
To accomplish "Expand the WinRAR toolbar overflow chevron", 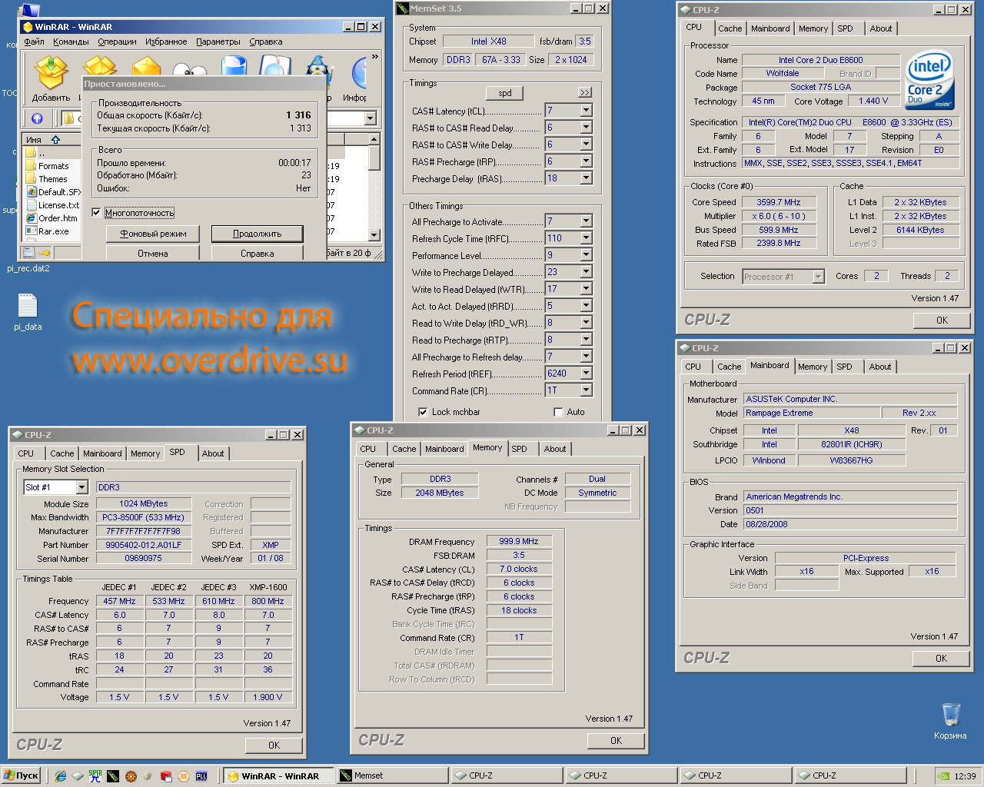I will [375, 57].
